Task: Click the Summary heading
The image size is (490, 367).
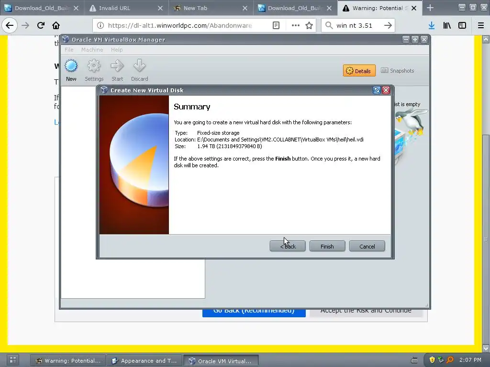Action: [x=192, y=107]
